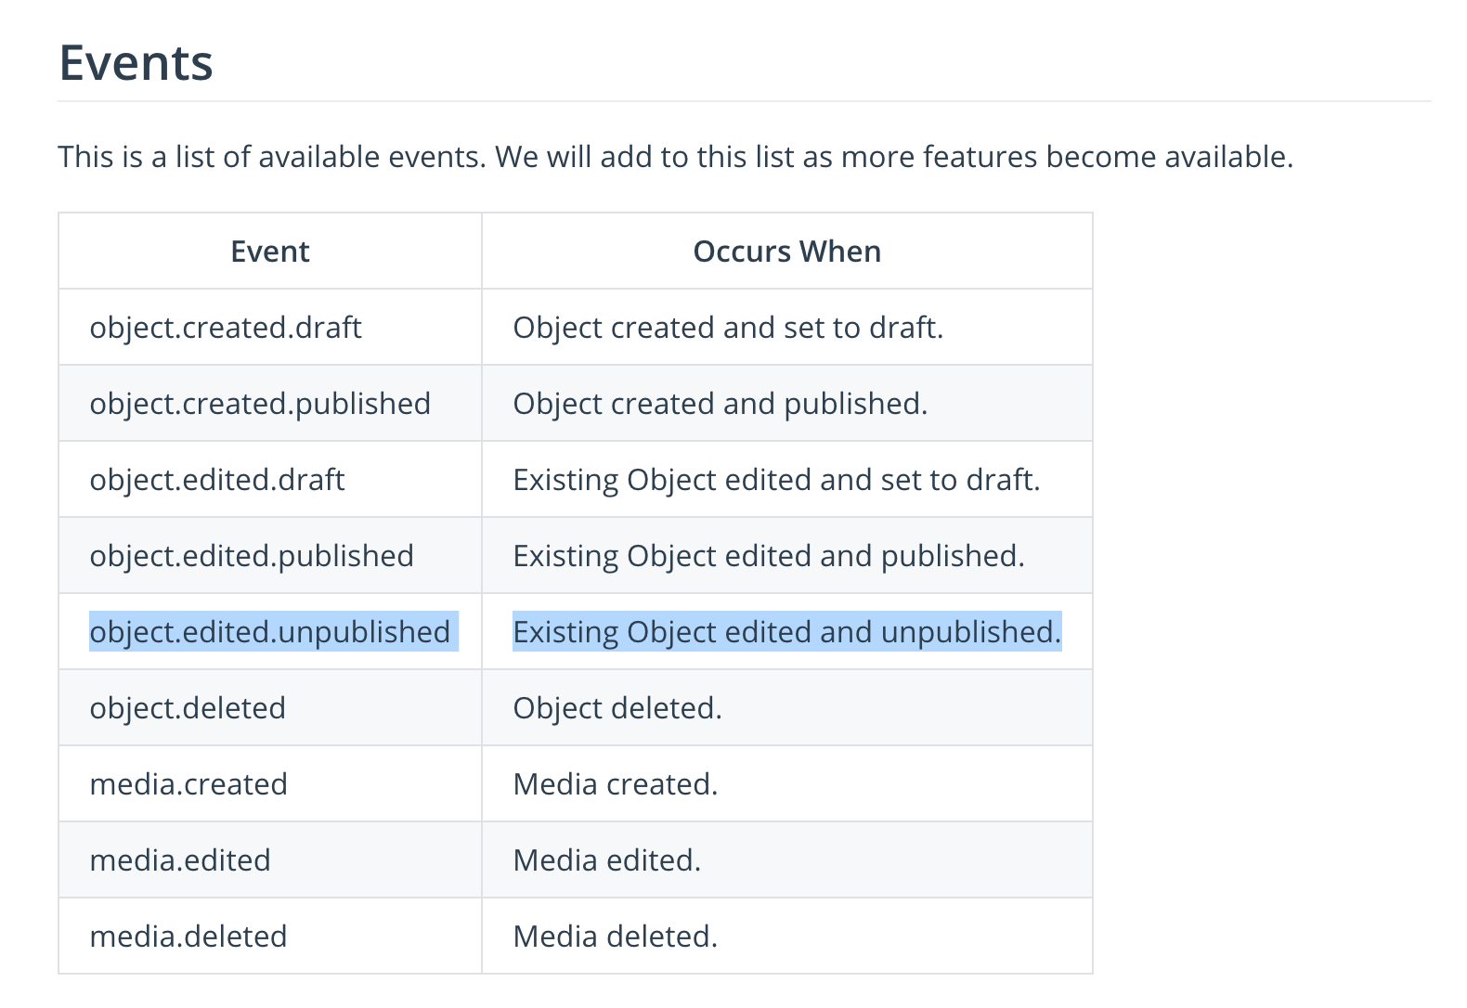Click the media.created event name

(x=188, y=784)
